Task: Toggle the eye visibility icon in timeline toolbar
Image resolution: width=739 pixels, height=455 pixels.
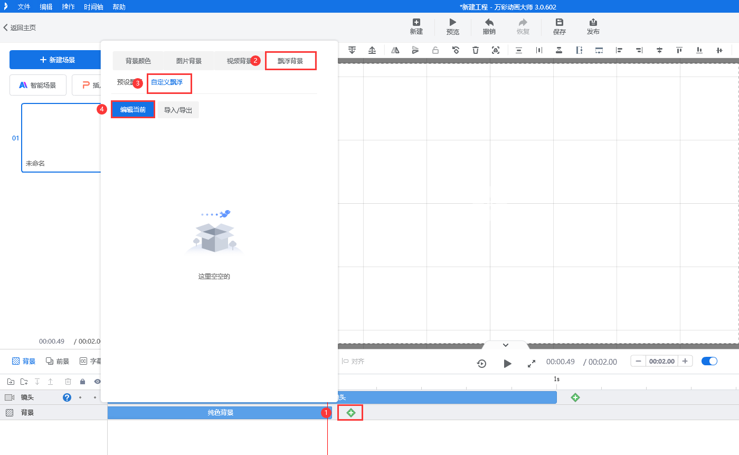Action: pyautogui.click(x=98, y=381)
